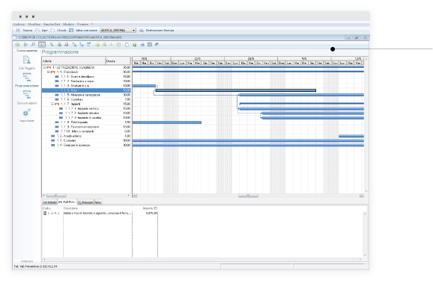433x283 pixels.
Task: Collapse node 1.1.7 Impianti
Action: coord(52,104)
